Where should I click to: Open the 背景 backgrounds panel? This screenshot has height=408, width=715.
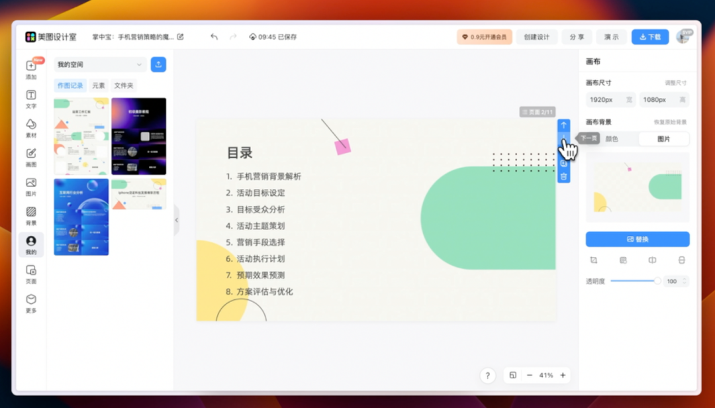(30, 215)
